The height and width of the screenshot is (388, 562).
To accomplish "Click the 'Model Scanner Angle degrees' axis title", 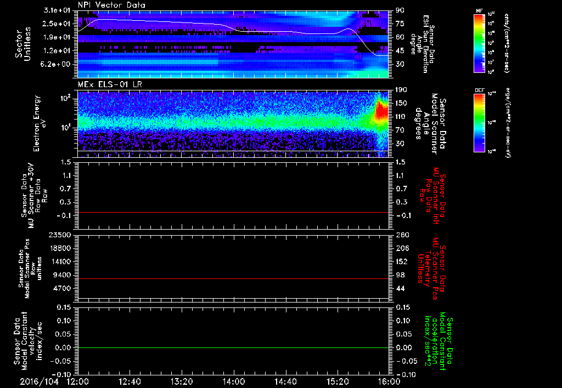I will click(431, 124).
